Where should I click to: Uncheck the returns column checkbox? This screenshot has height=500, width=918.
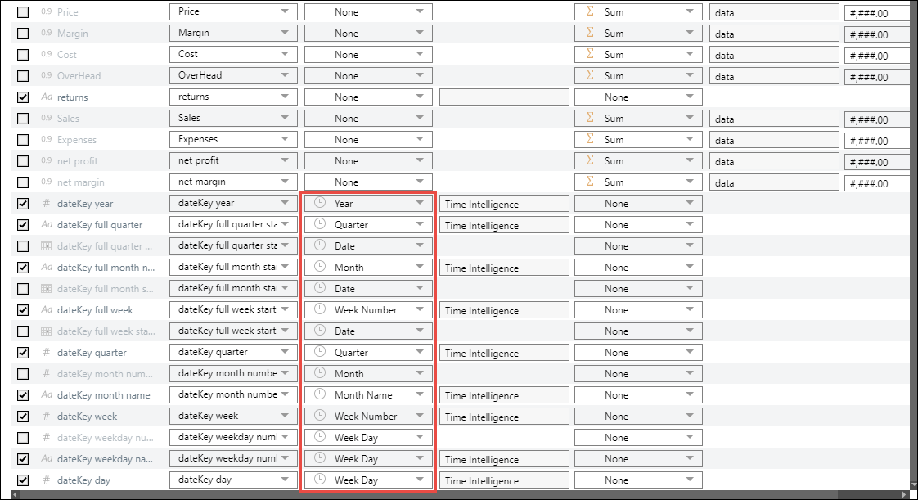click(x=23, y=97)
